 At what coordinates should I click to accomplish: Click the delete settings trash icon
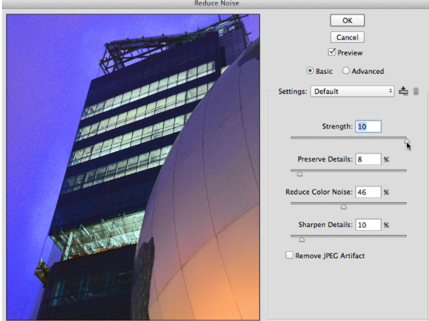415,91
